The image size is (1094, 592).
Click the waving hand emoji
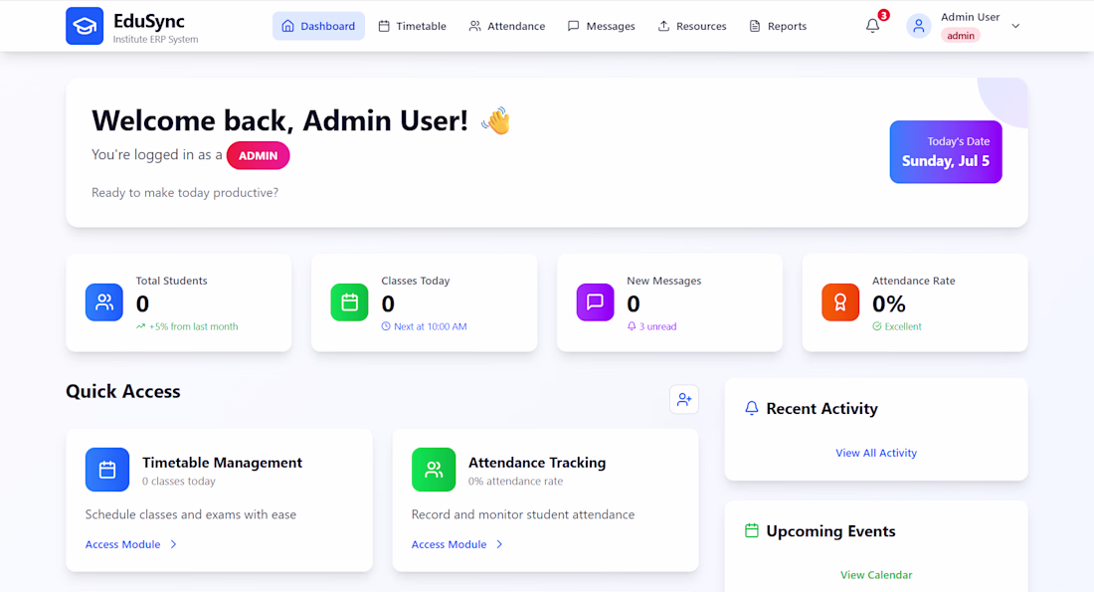pyautogui.click(x=495, y=120)
